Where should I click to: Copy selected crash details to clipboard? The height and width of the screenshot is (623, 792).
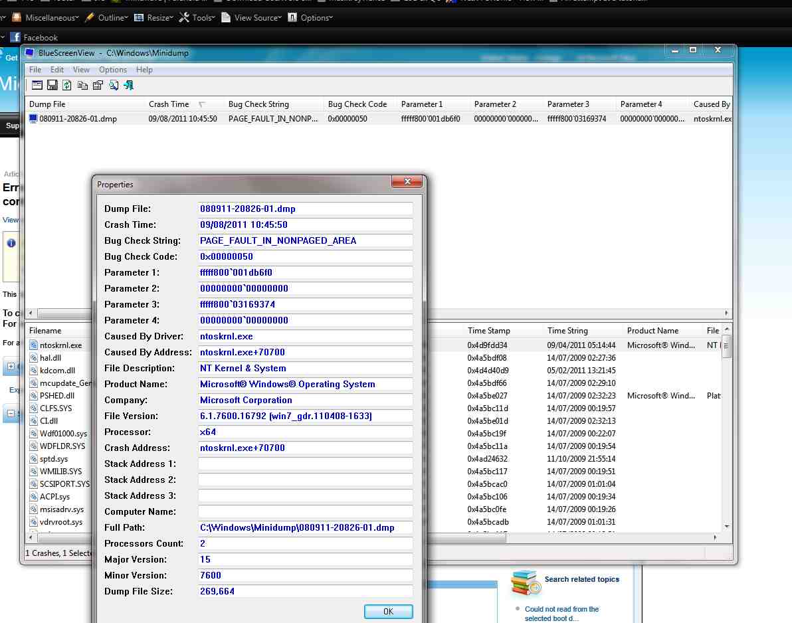[82, 85]
